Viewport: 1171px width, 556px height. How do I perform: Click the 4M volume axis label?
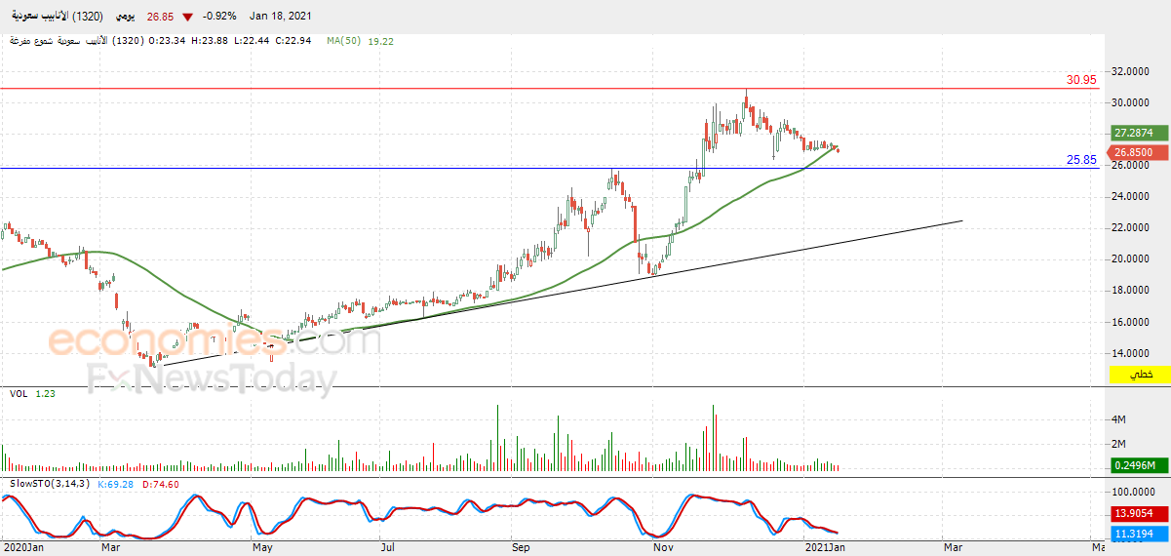click(1120, 419)
